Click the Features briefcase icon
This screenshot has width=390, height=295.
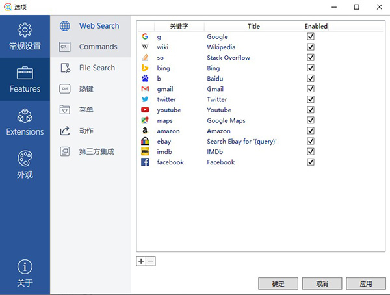25,73
